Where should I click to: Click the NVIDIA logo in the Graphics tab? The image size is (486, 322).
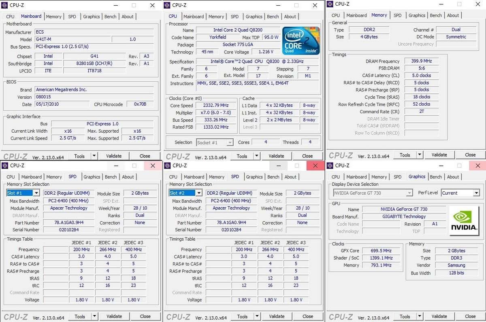pyautogui.click(x=464, y=220)
